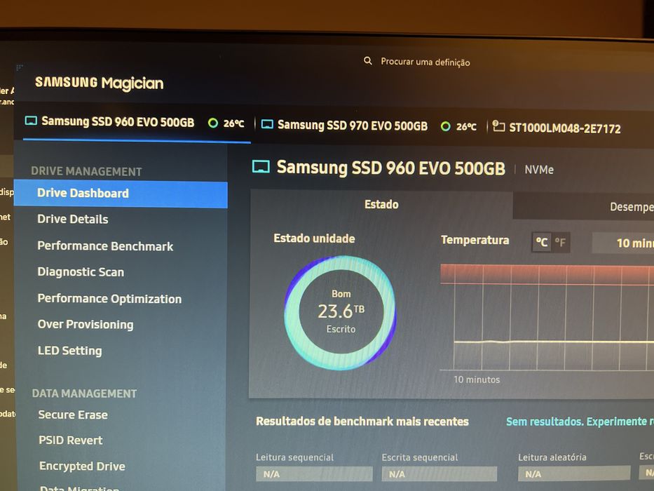The height and width of the screenshot is (491, 654).
Task: Click the NVMe interface label
Action: click(x=539, y=170)
